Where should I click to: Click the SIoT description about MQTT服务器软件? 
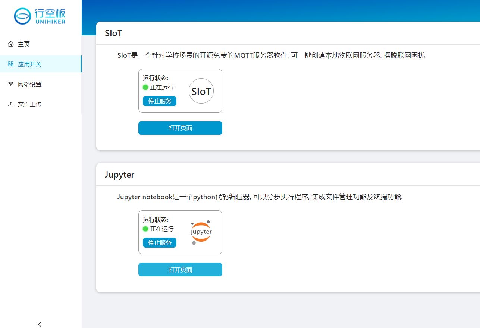pos(272,55)
